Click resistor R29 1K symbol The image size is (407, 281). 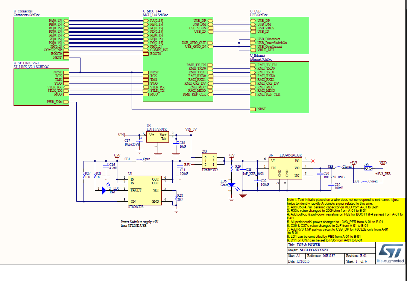click(x=232, y=169)
